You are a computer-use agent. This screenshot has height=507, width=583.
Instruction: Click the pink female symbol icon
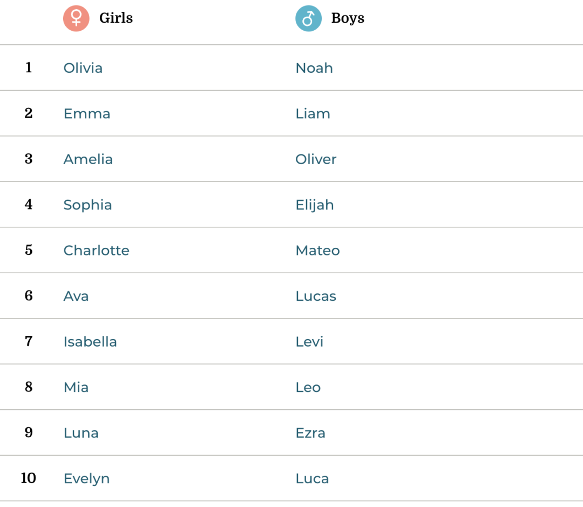pyautogui.click(x=76, y=18)
